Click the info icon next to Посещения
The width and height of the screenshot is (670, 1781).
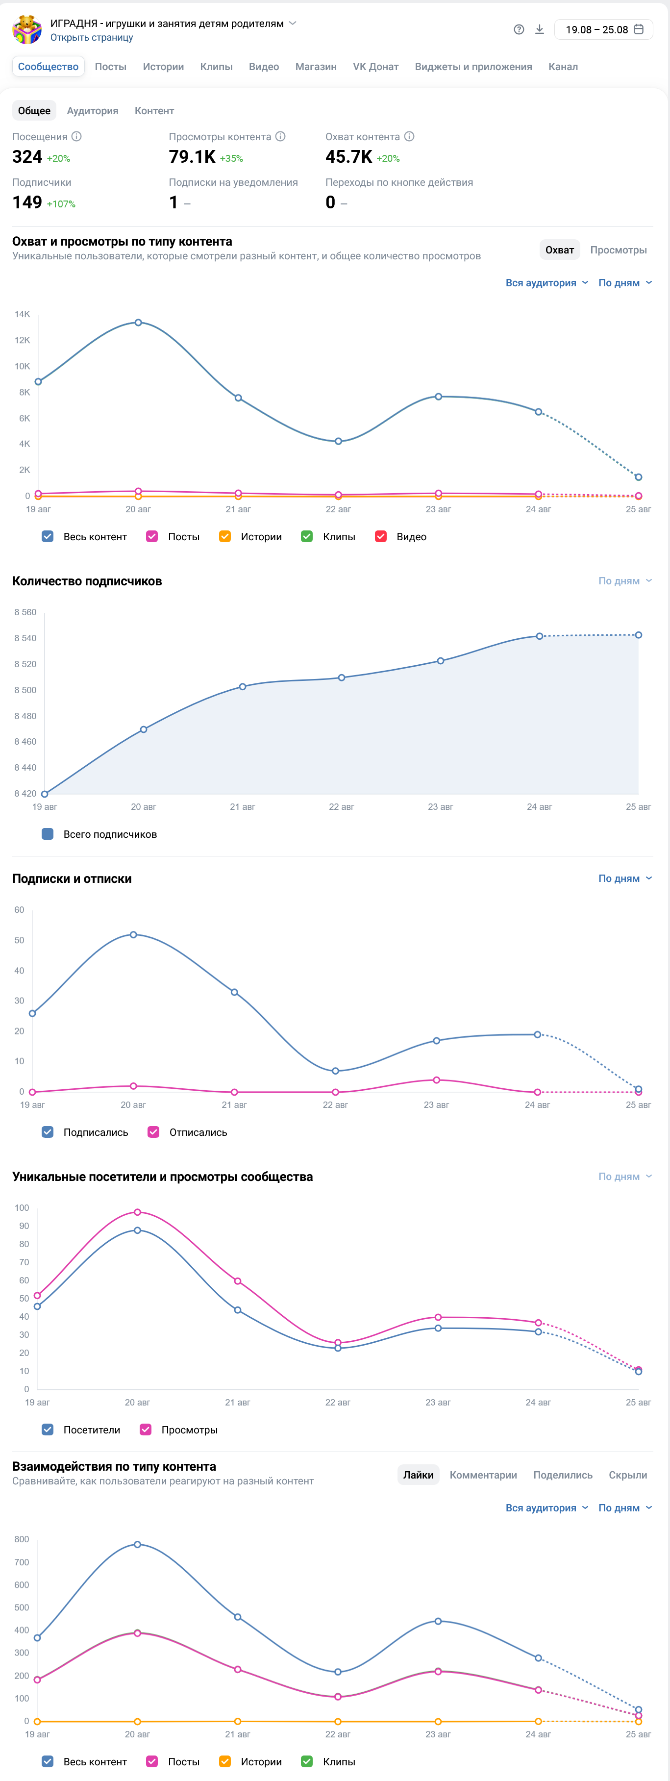click(x=77, y=137)
